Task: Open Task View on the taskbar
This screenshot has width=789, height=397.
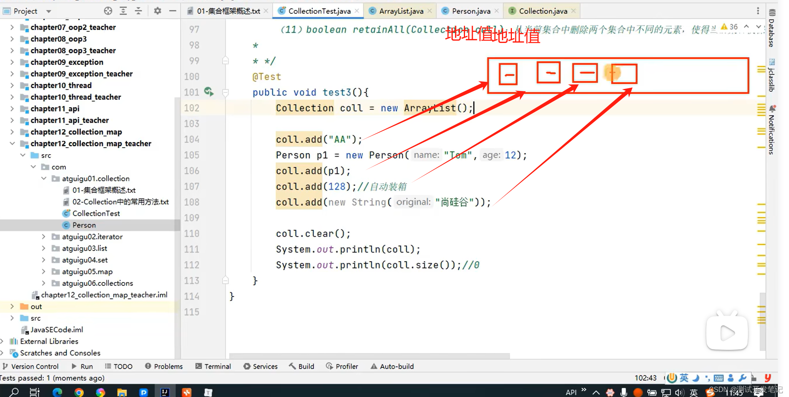Action: pos(35,392)
